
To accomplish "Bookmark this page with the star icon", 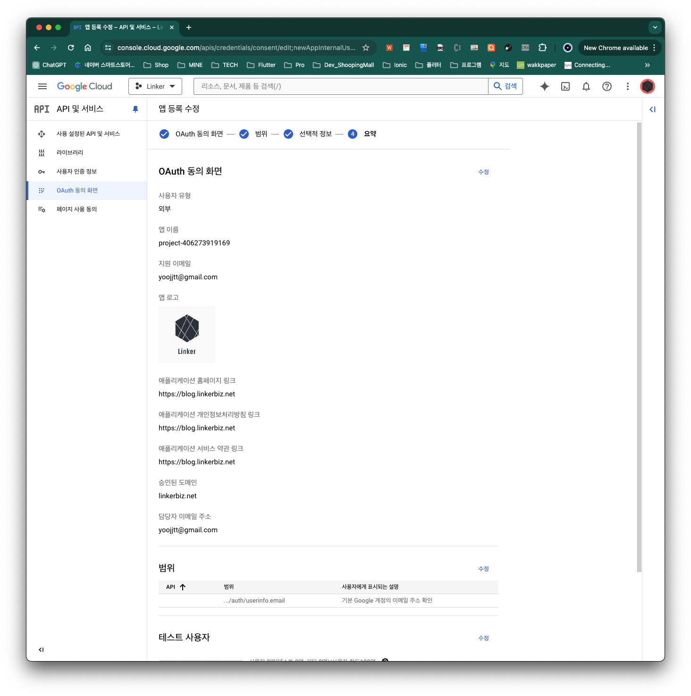I will tap(366, 48).
